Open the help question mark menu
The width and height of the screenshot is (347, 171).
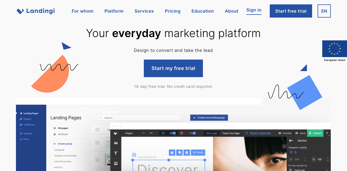(x=327, y=133)
